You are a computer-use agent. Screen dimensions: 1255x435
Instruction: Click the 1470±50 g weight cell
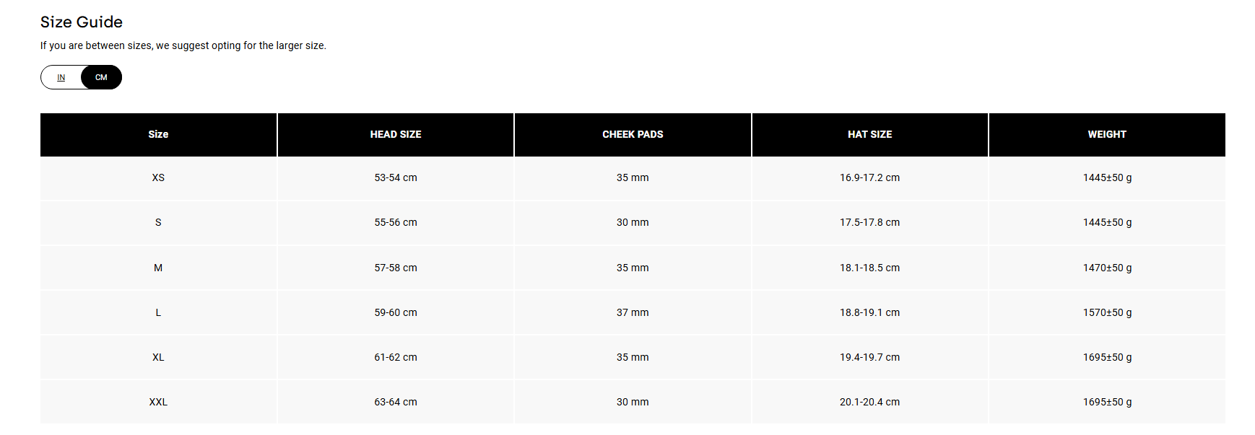pyautogui.click(x=1107, y=268)
